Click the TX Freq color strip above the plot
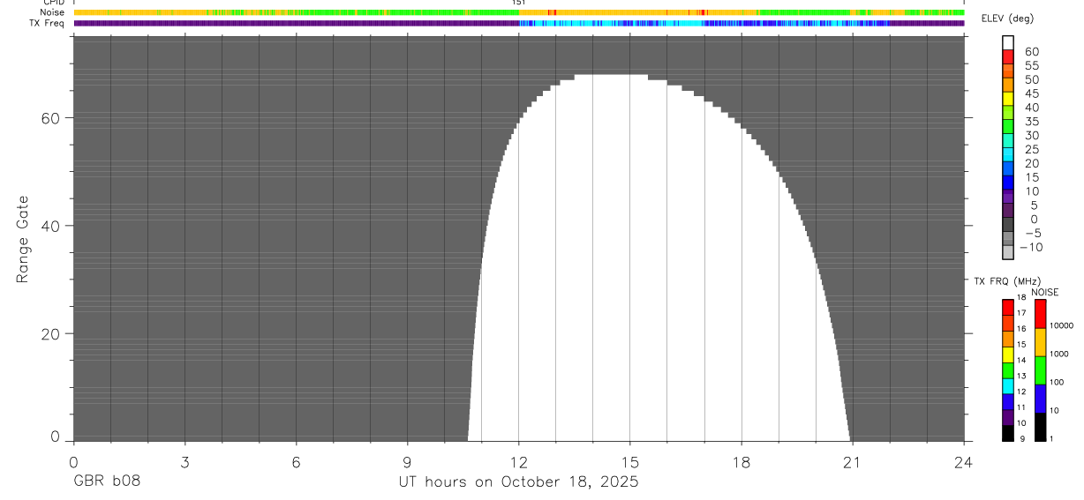 pos(519,23)
